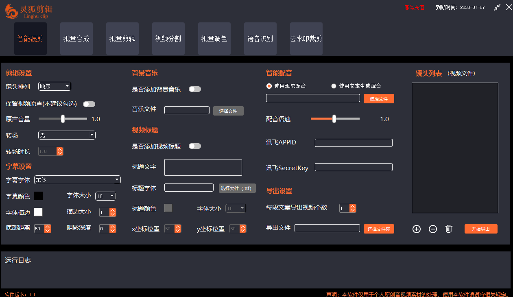Add a video clip with the plus icon
This screenshot has height=297, width=513.
[x=416, y=229]
